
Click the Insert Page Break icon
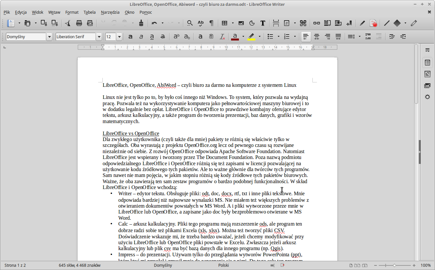click(276, 23)
